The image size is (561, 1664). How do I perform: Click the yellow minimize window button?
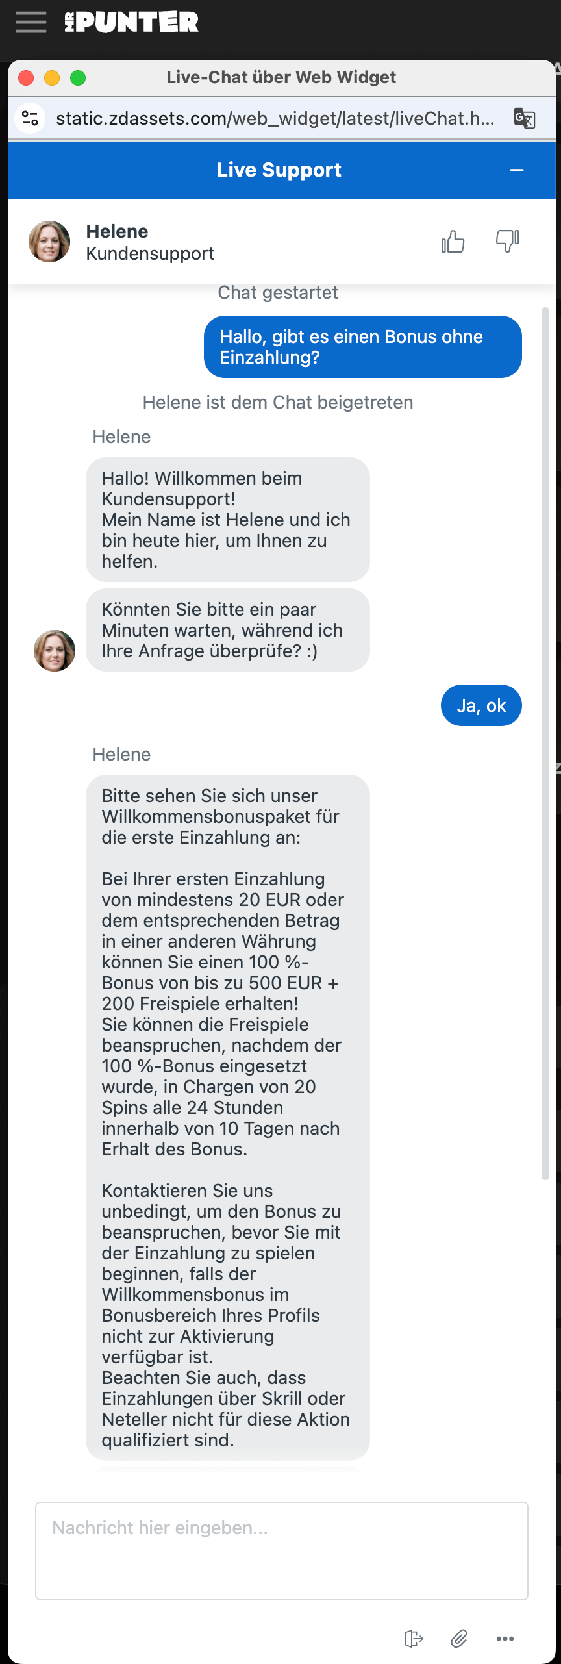point(52,78)
